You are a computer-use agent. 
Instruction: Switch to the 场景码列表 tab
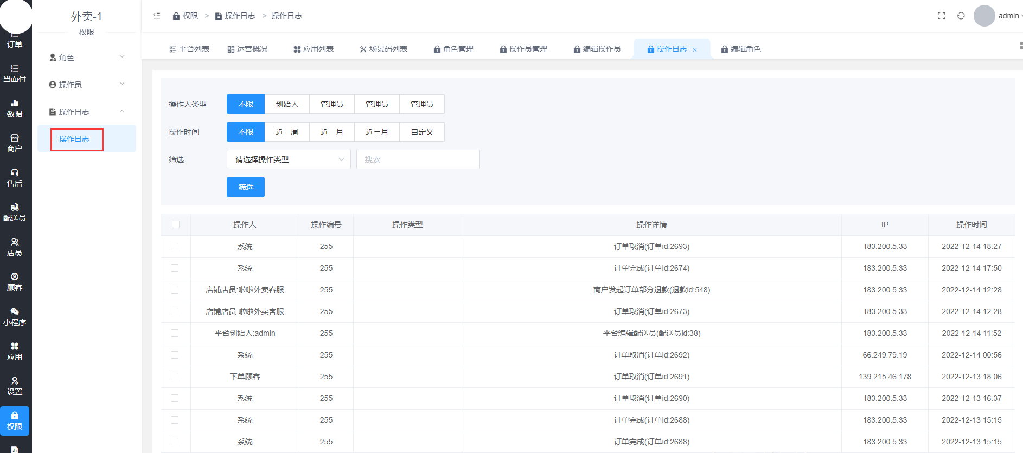pos(383,49)
